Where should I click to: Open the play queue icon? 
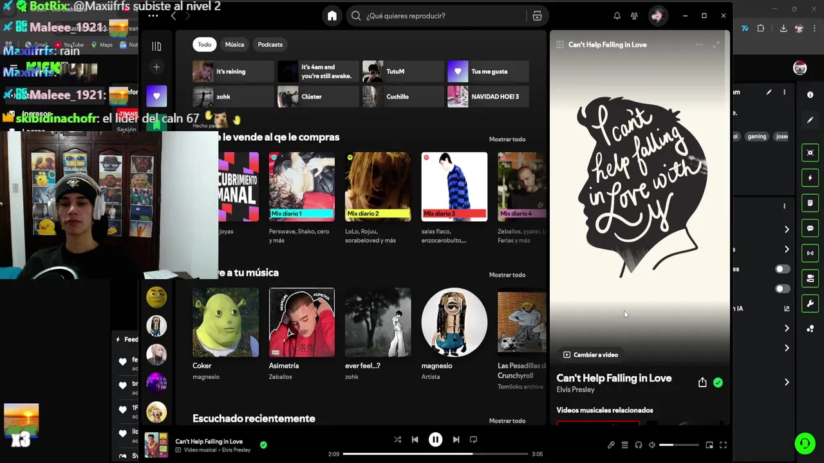tap(624, 445)
